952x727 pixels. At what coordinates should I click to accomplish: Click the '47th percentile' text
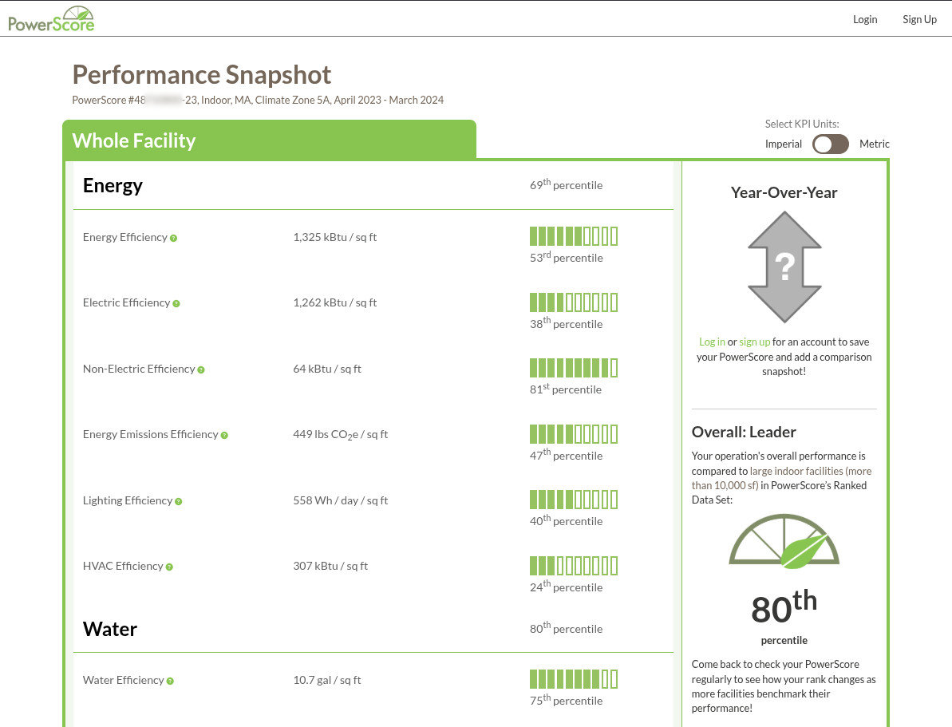(x=566, y=455)
